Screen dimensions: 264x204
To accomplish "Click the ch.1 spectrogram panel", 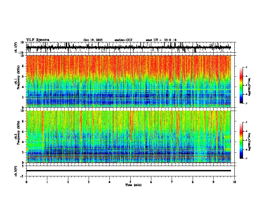I will (129, 81).
